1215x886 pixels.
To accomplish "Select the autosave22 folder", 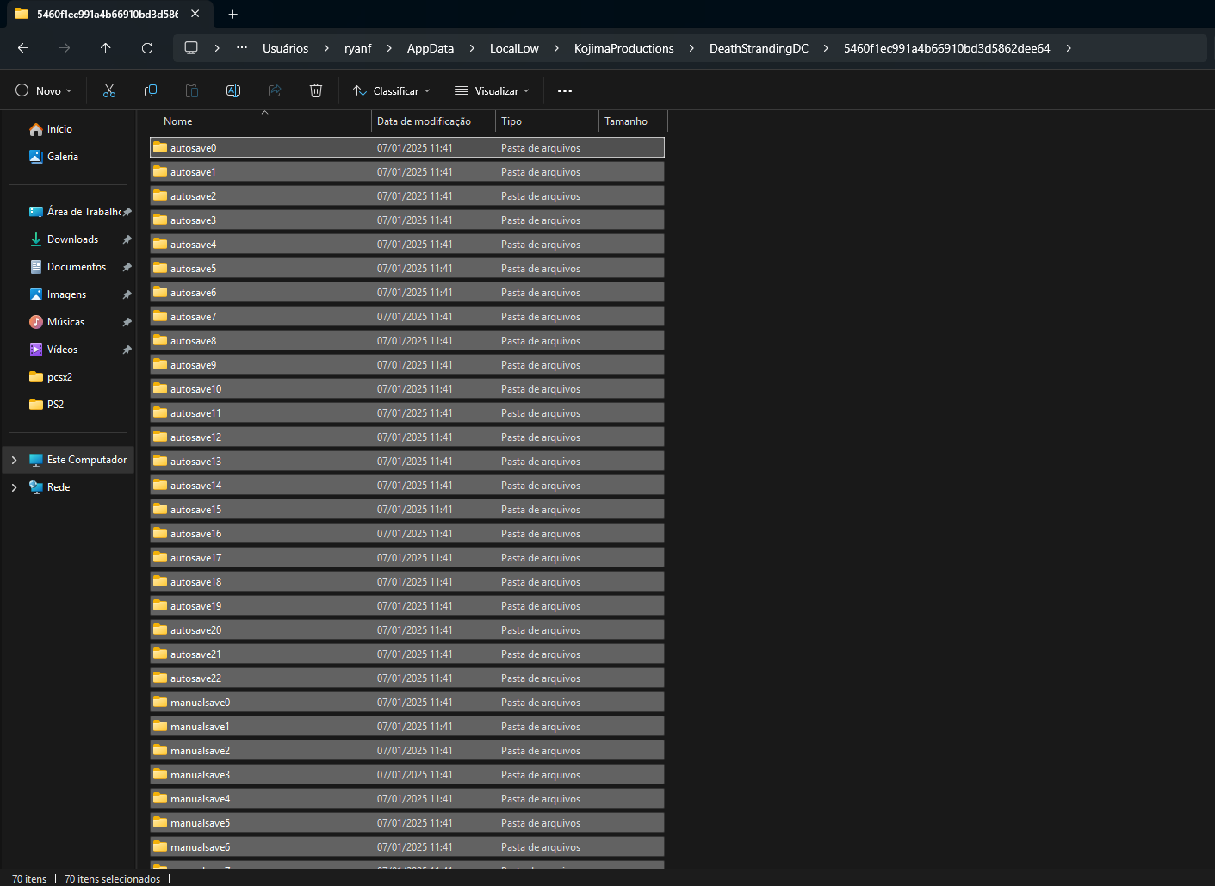I will pyautogui.click(x=407, y=678).
